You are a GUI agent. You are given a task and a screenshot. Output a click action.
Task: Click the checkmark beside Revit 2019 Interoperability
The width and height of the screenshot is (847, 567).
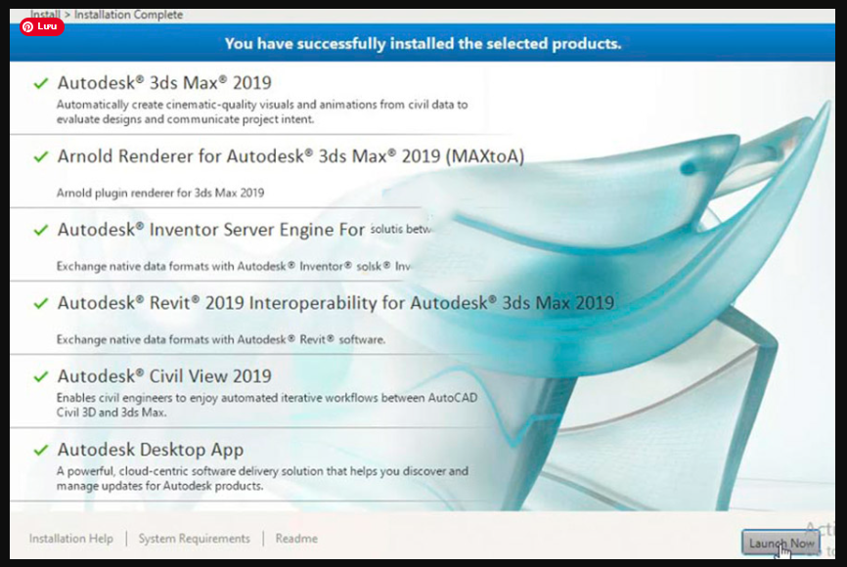pos(40,304)
